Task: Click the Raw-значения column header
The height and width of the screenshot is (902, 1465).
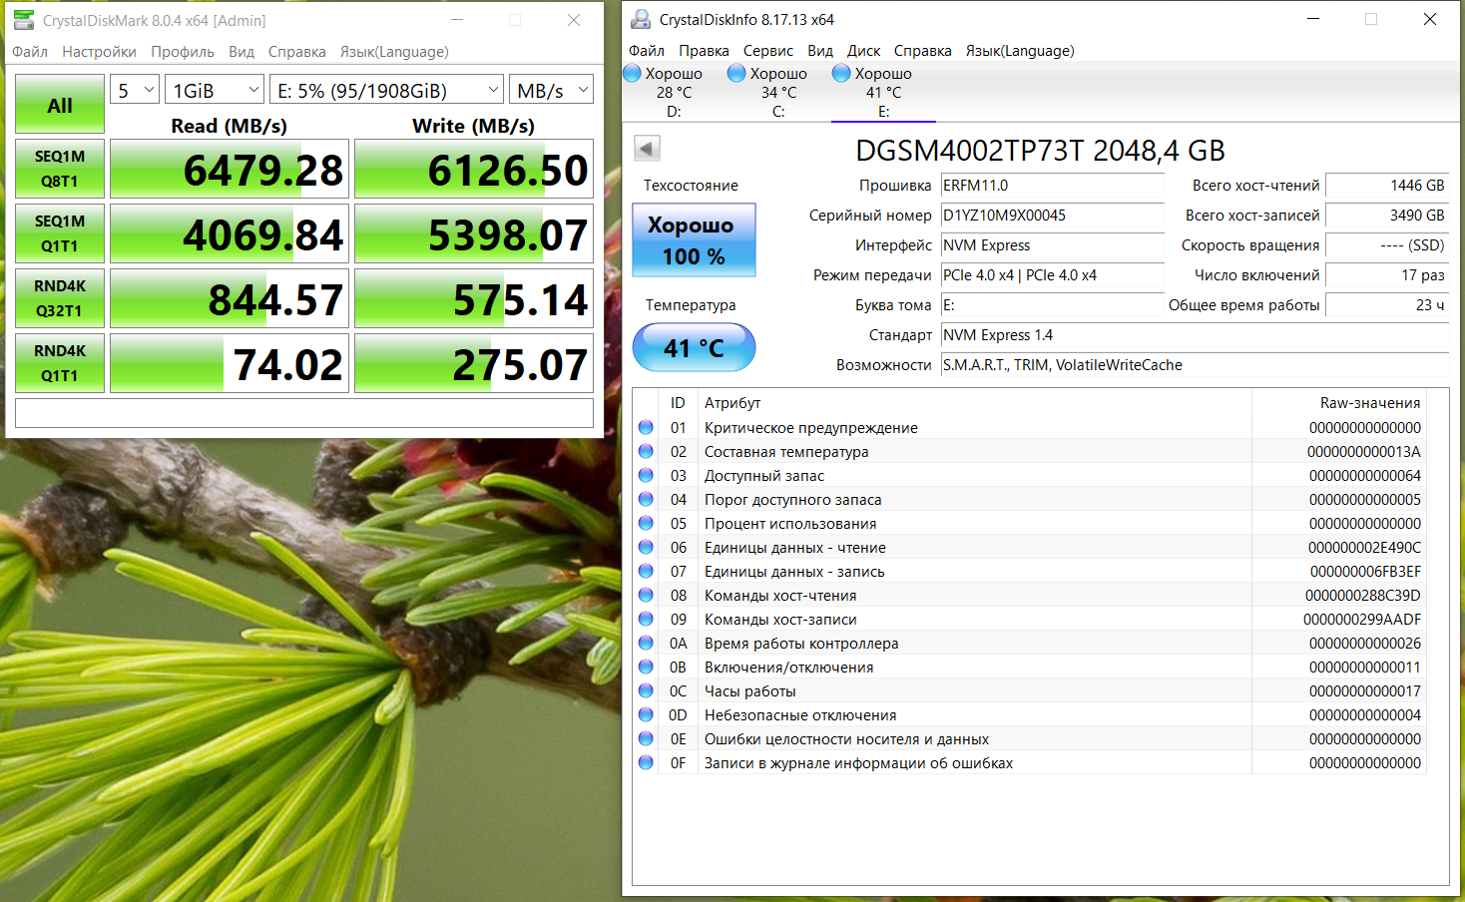Action: [1338, 403]
